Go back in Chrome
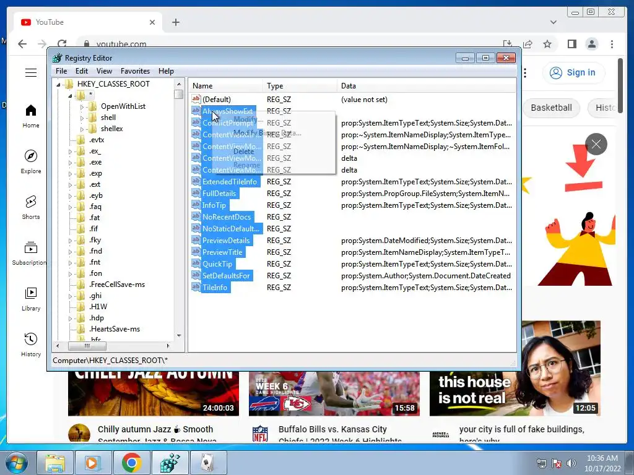This screenshot has width=634, height=475. [22, 44]
